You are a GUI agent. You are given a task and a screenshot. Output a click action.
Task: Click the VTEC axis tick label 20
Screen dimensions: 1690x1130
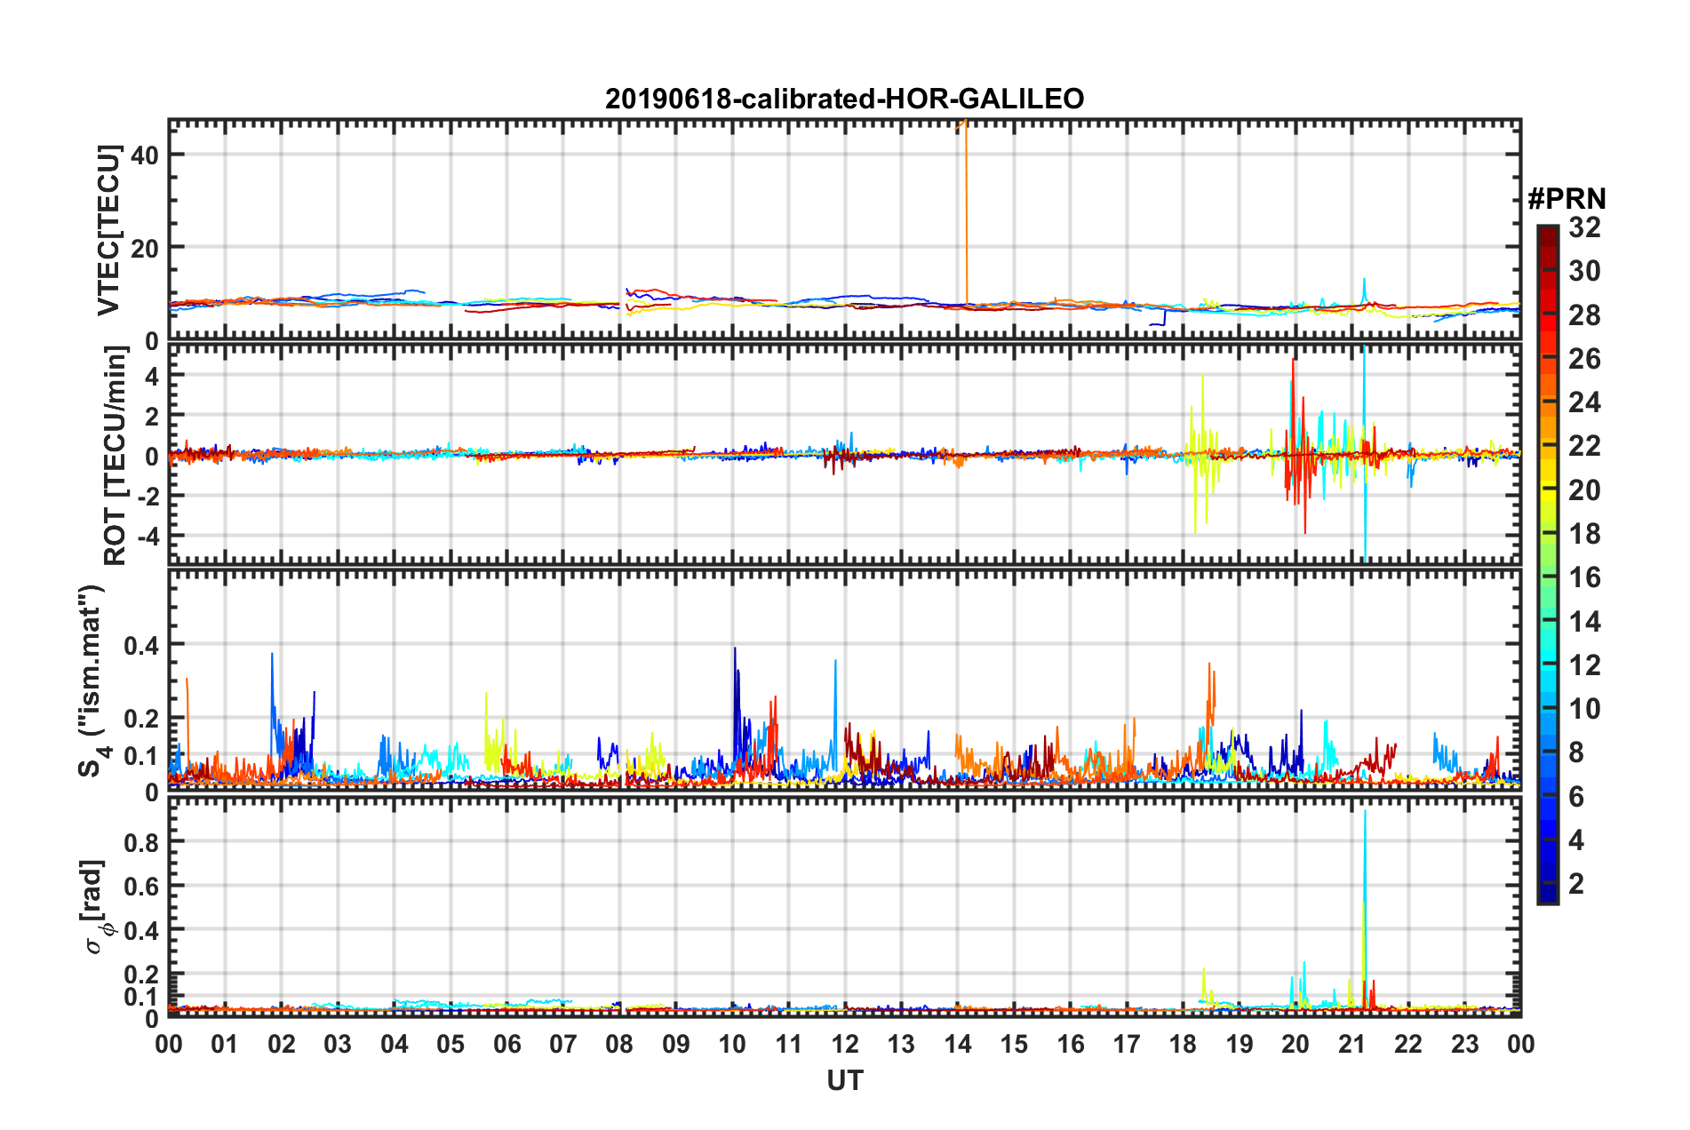tap(145, 248)
